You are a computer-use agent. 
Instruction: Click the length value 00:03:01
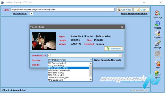(75, 40)
